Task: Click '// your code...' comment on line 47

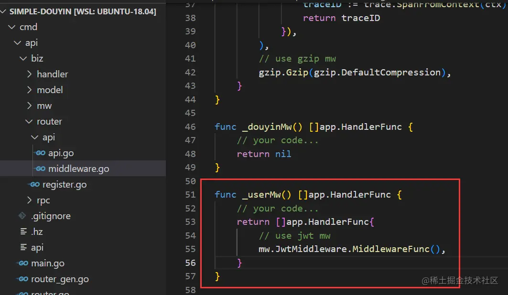Action: (277, 140)
